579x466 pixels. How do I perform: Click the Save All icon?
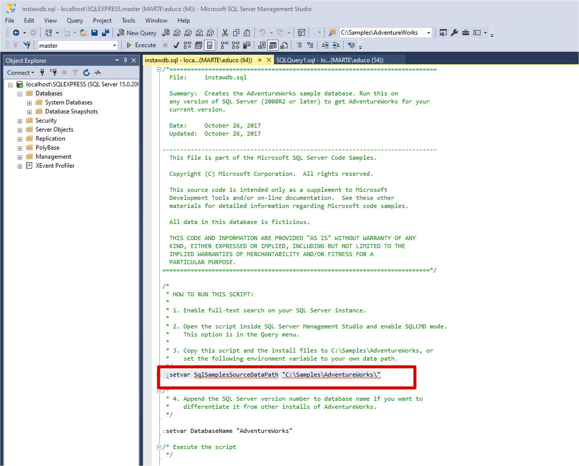106,33
